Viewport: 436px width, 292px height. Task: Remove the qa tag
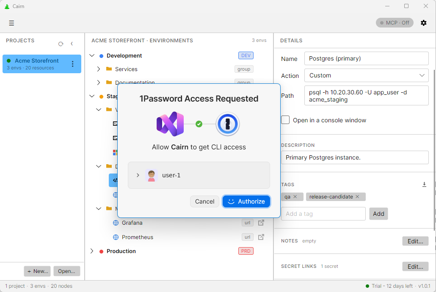(295, 197)
